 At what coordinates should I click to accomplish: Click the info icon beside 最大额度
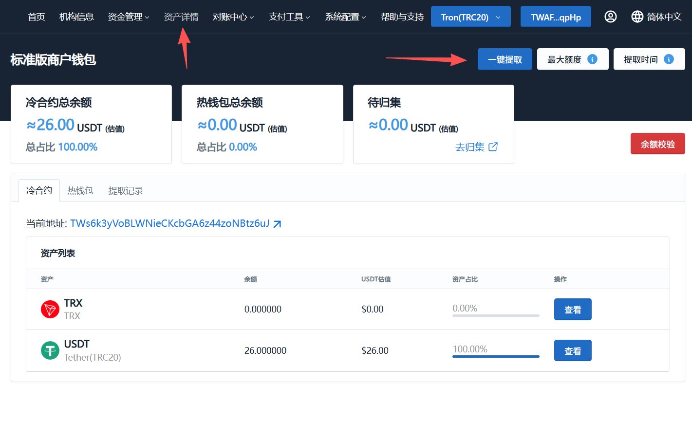tap(592, 59)
